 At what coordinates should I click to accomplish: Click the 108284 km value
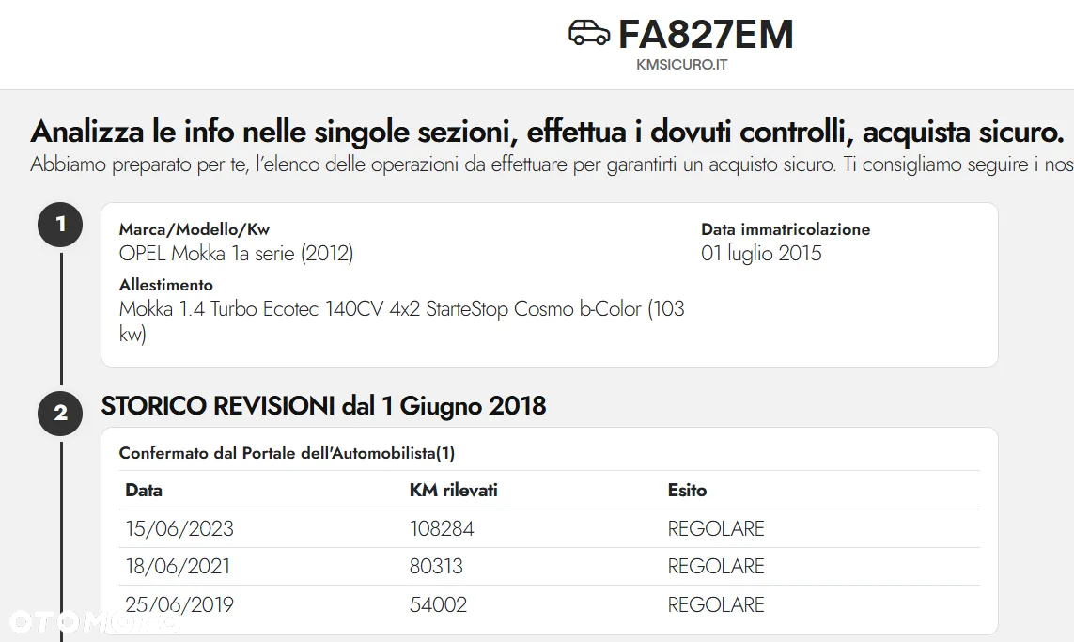coord(442,528)
